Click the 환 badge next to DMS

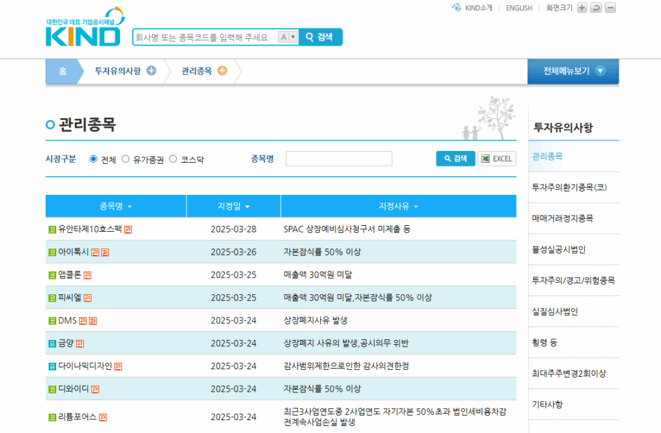(94, 319)
